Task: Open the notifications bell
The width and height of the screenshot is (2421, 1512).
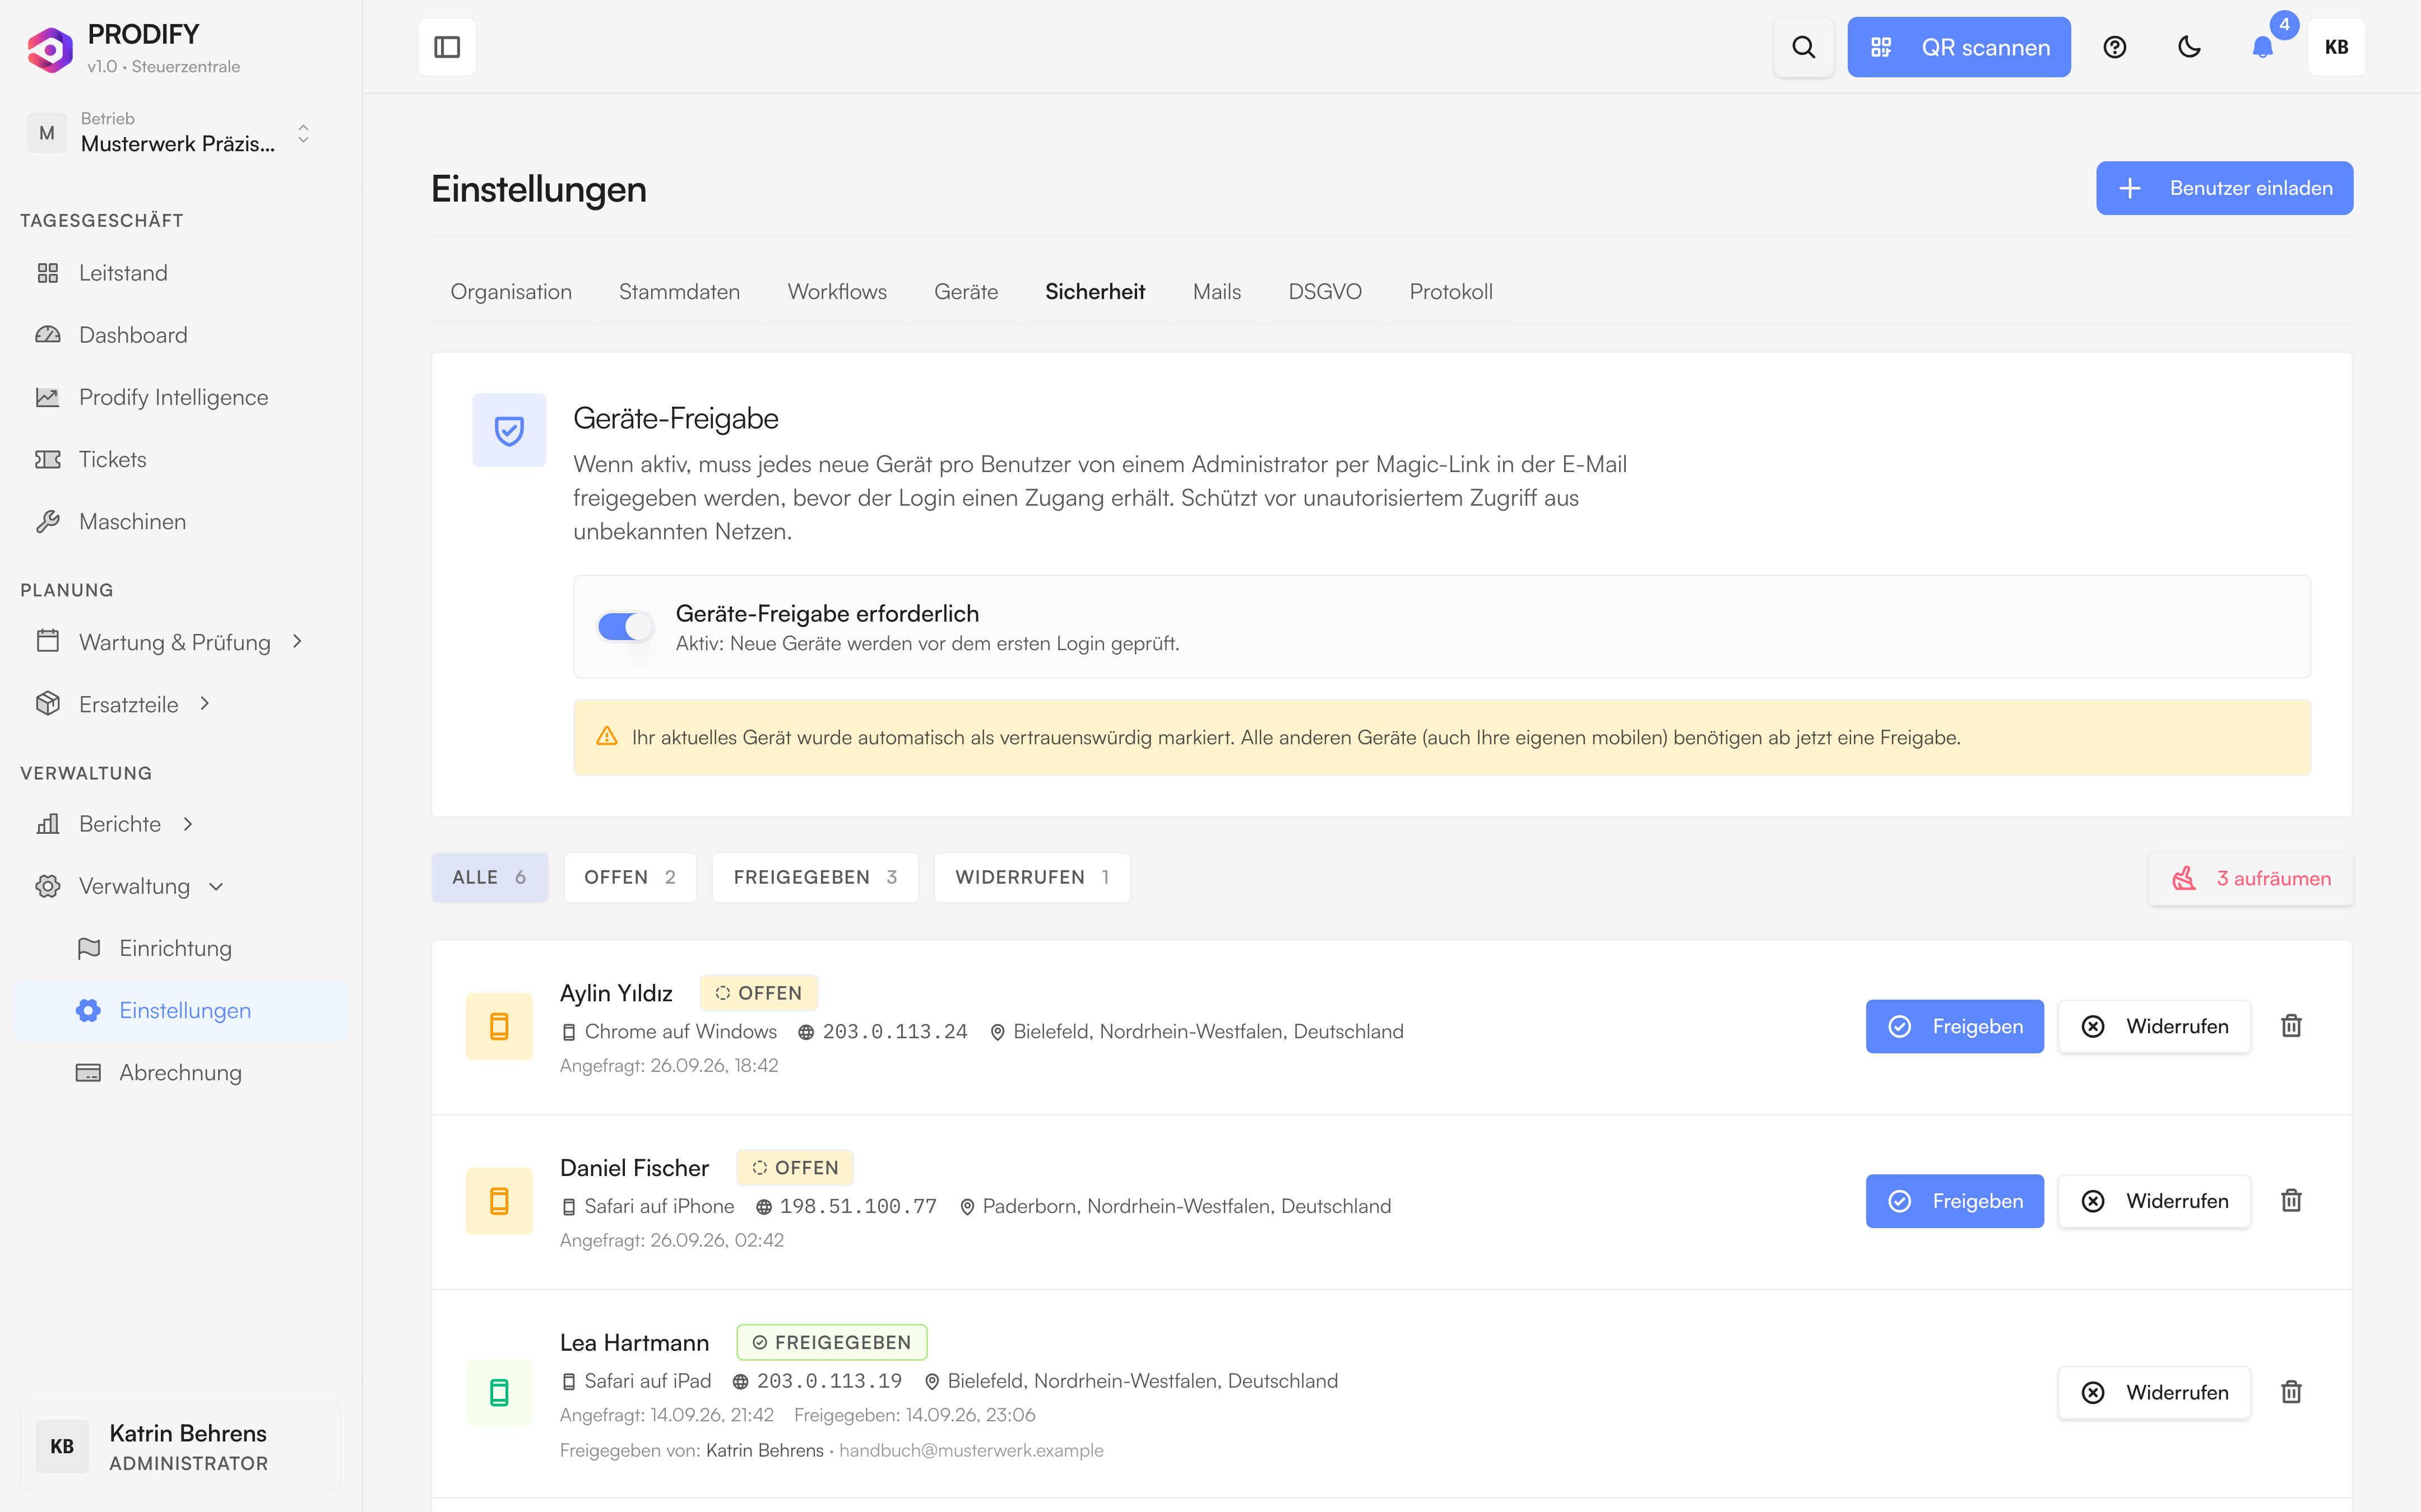Action: (x=2263, y=47)
